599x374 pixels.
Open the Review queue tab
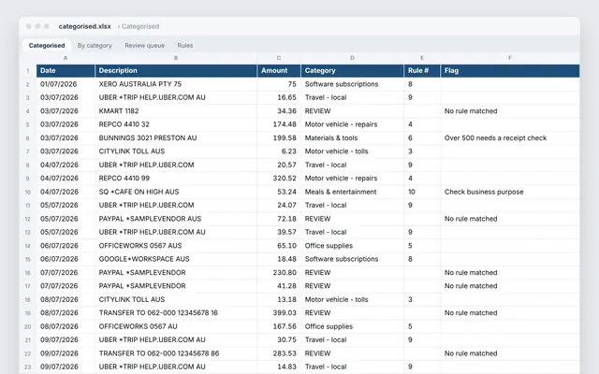pos(144,46)
